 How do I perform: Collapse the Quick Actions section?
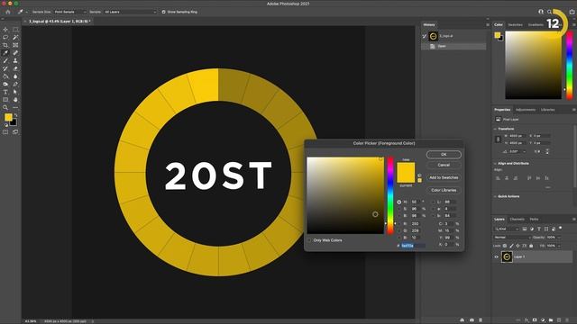(495, 196)
